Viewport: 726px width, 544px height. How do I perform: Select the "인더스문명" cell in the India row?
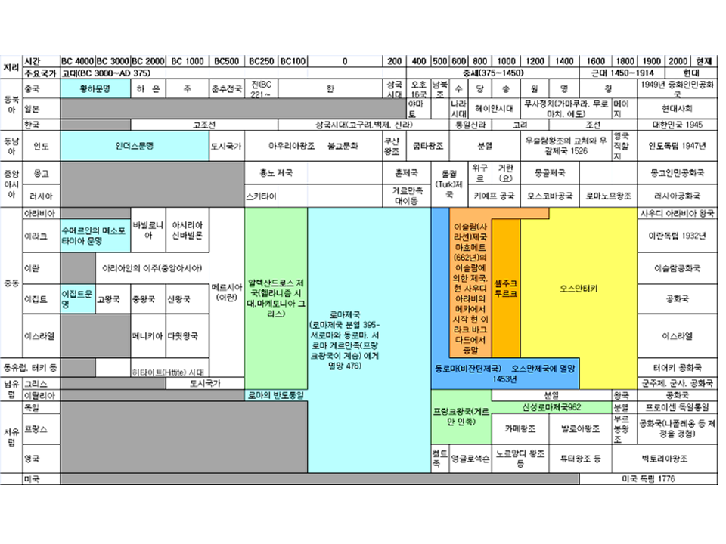click(135, 146)
